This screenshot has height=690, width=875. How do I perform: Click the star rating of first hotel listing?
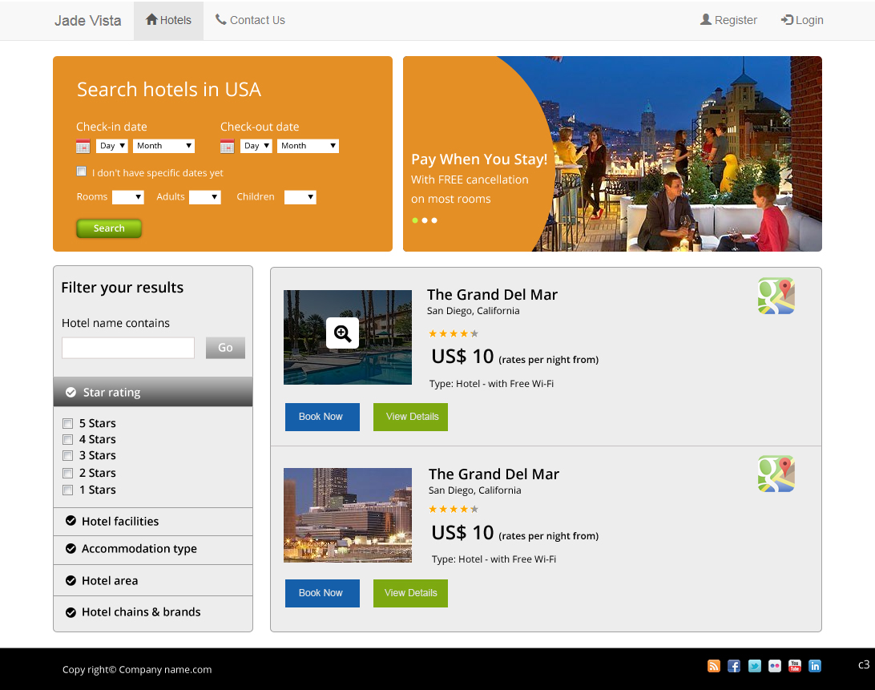click(454, 334)
